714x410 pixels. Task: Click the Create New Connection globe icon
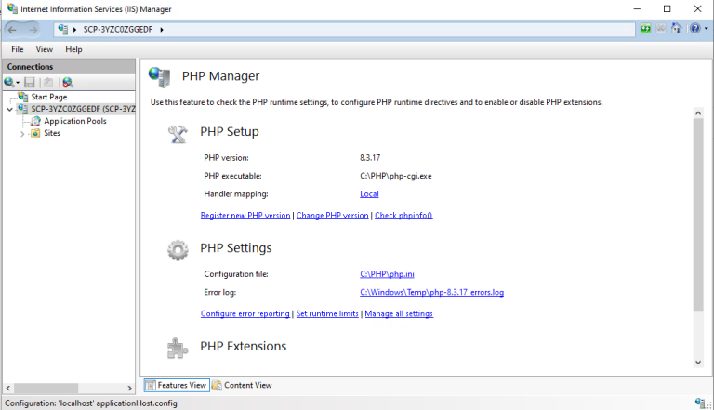click(8, 82)
